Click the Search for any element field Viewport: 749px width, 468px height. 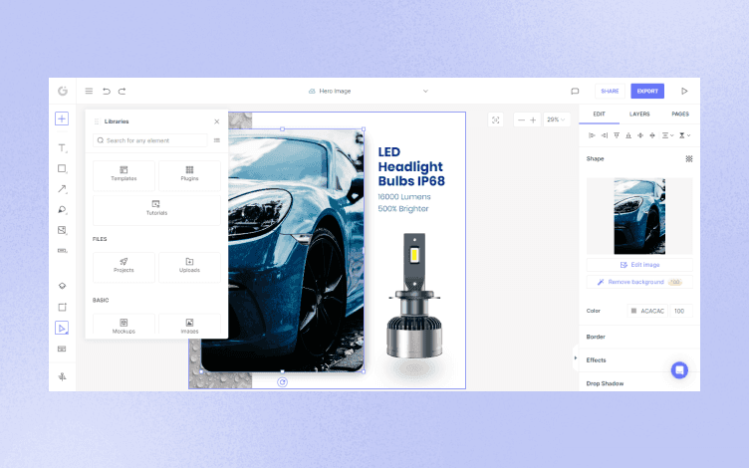pos(150,140)
